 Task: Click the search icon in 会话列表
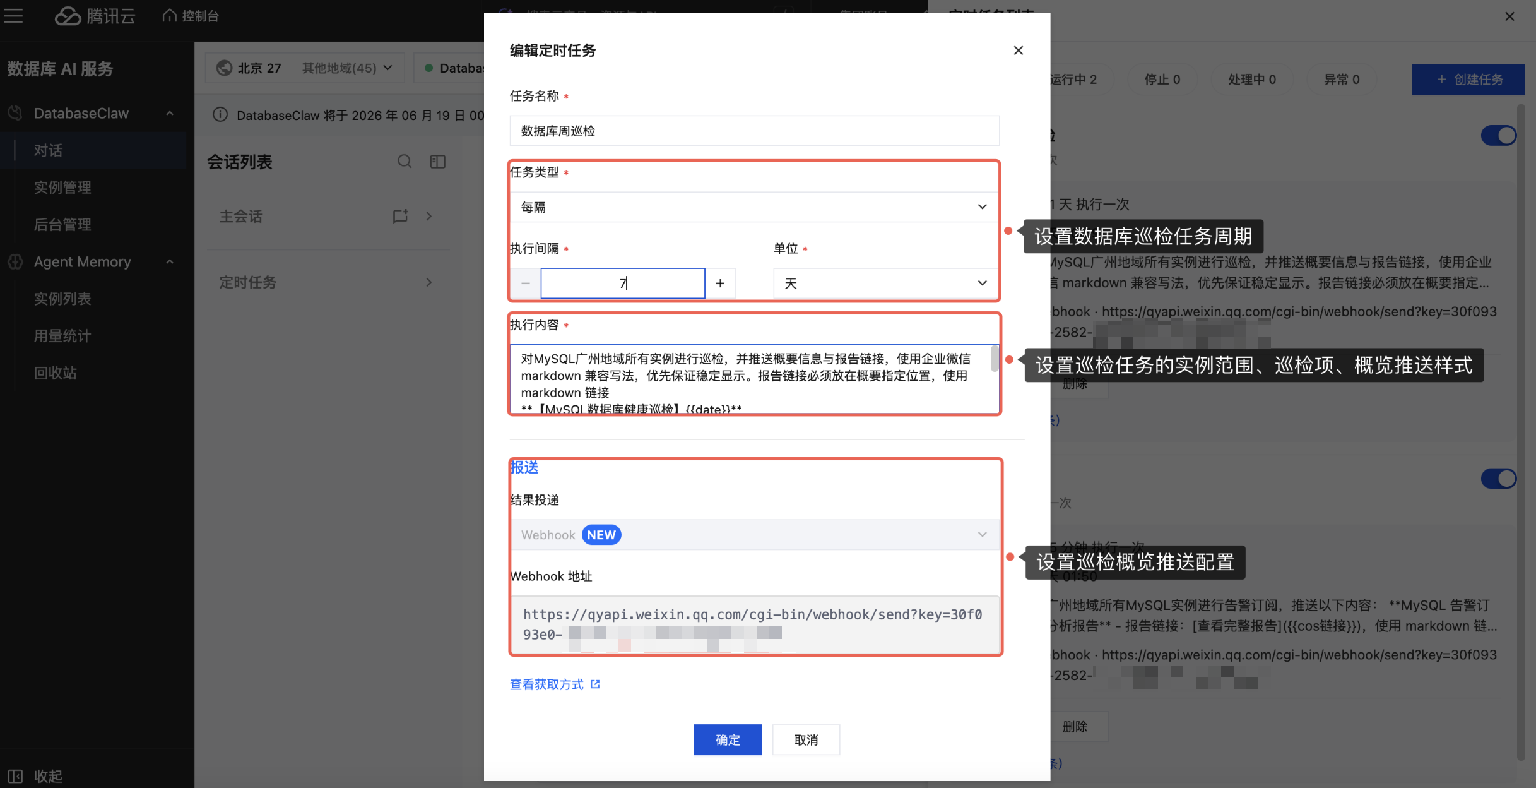pos(405,162)
